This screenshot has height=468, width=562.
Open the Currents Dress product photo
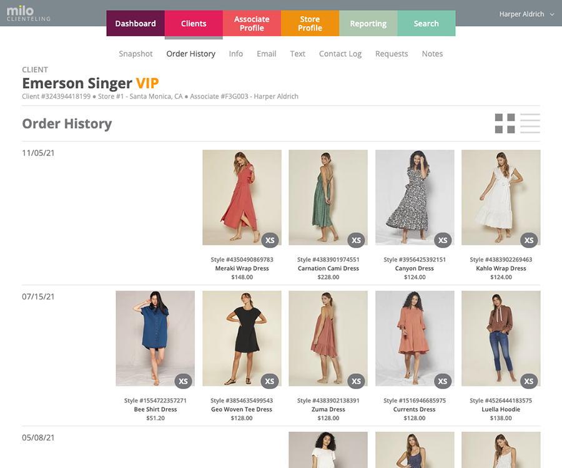tap(415, 338)
